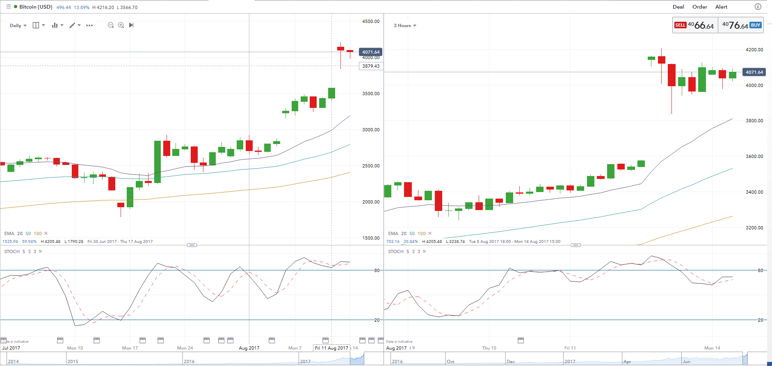Image resolution: width=772 pixels, height=366 pixels.
Task: Click 2015 in the daily chart navigator
Action: pyautogui.click(x=73, y=361)
